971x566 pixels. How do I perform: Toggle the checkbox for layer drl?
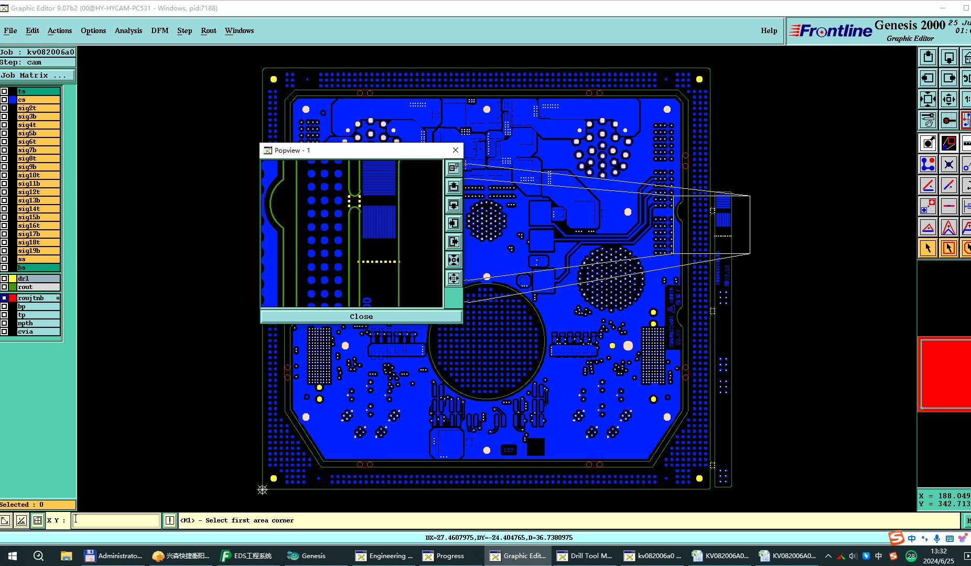4,279
